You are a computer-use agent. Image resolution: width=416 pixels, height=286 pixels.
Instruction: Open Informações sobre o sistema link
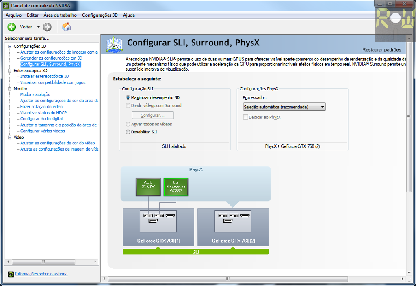(x=41, y=274)
